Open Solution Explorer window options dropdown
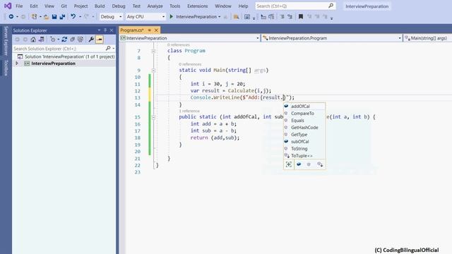 click(x=99, y=30)
